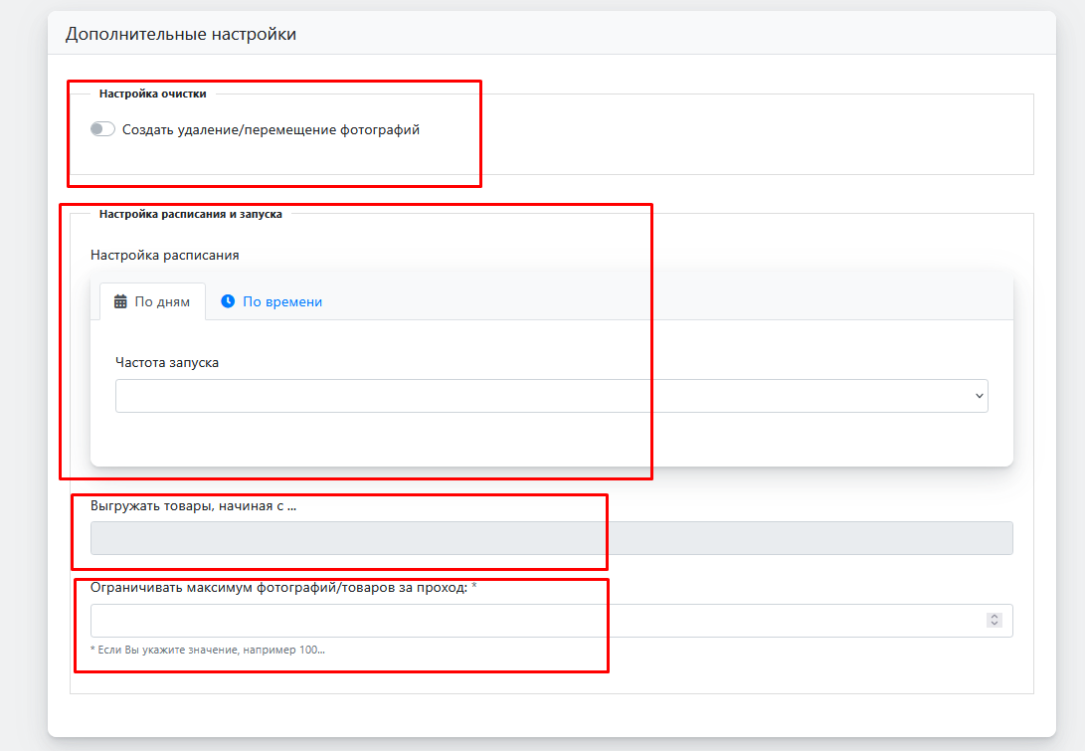
Task: Click the calendar icon on 'По дням' tab
Action: pos(120,301)
